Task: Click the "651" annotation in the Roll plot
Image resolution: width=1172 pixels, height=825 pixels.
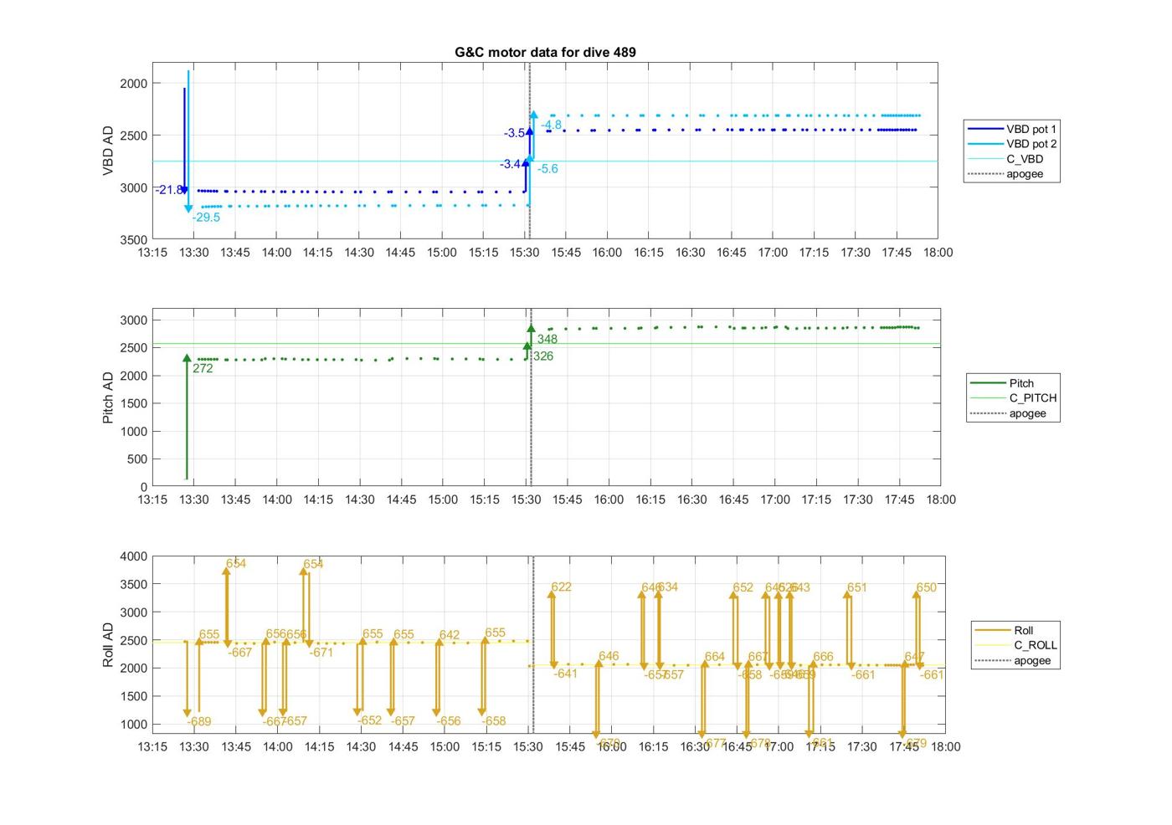Action: point(857,588)
